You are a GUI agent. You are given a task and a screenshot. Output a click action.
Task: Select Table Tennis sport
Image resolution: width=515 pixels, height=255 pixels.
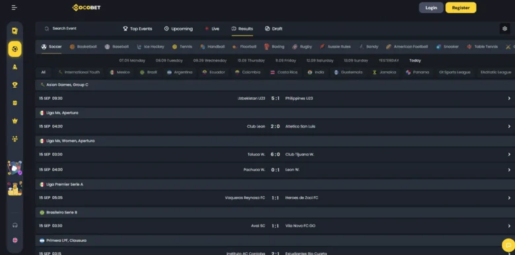click(482, 47)
